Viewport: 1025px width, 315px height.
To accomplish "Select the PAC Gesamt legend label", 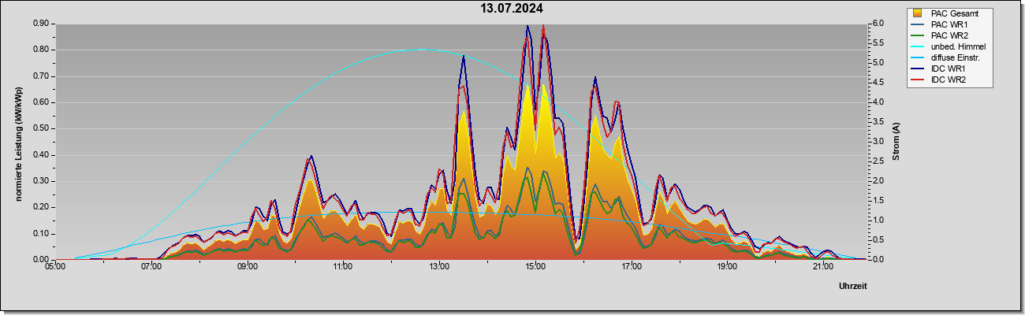I will [x=954, y=13].
